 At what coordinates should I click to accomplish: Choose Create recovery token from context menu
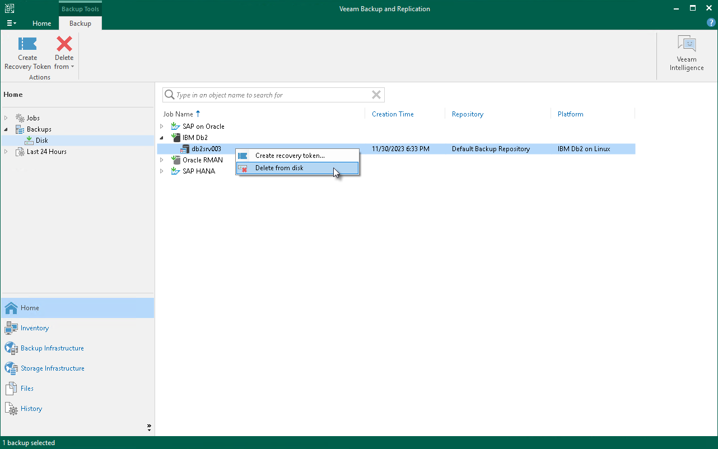click(x=297, y=156)
